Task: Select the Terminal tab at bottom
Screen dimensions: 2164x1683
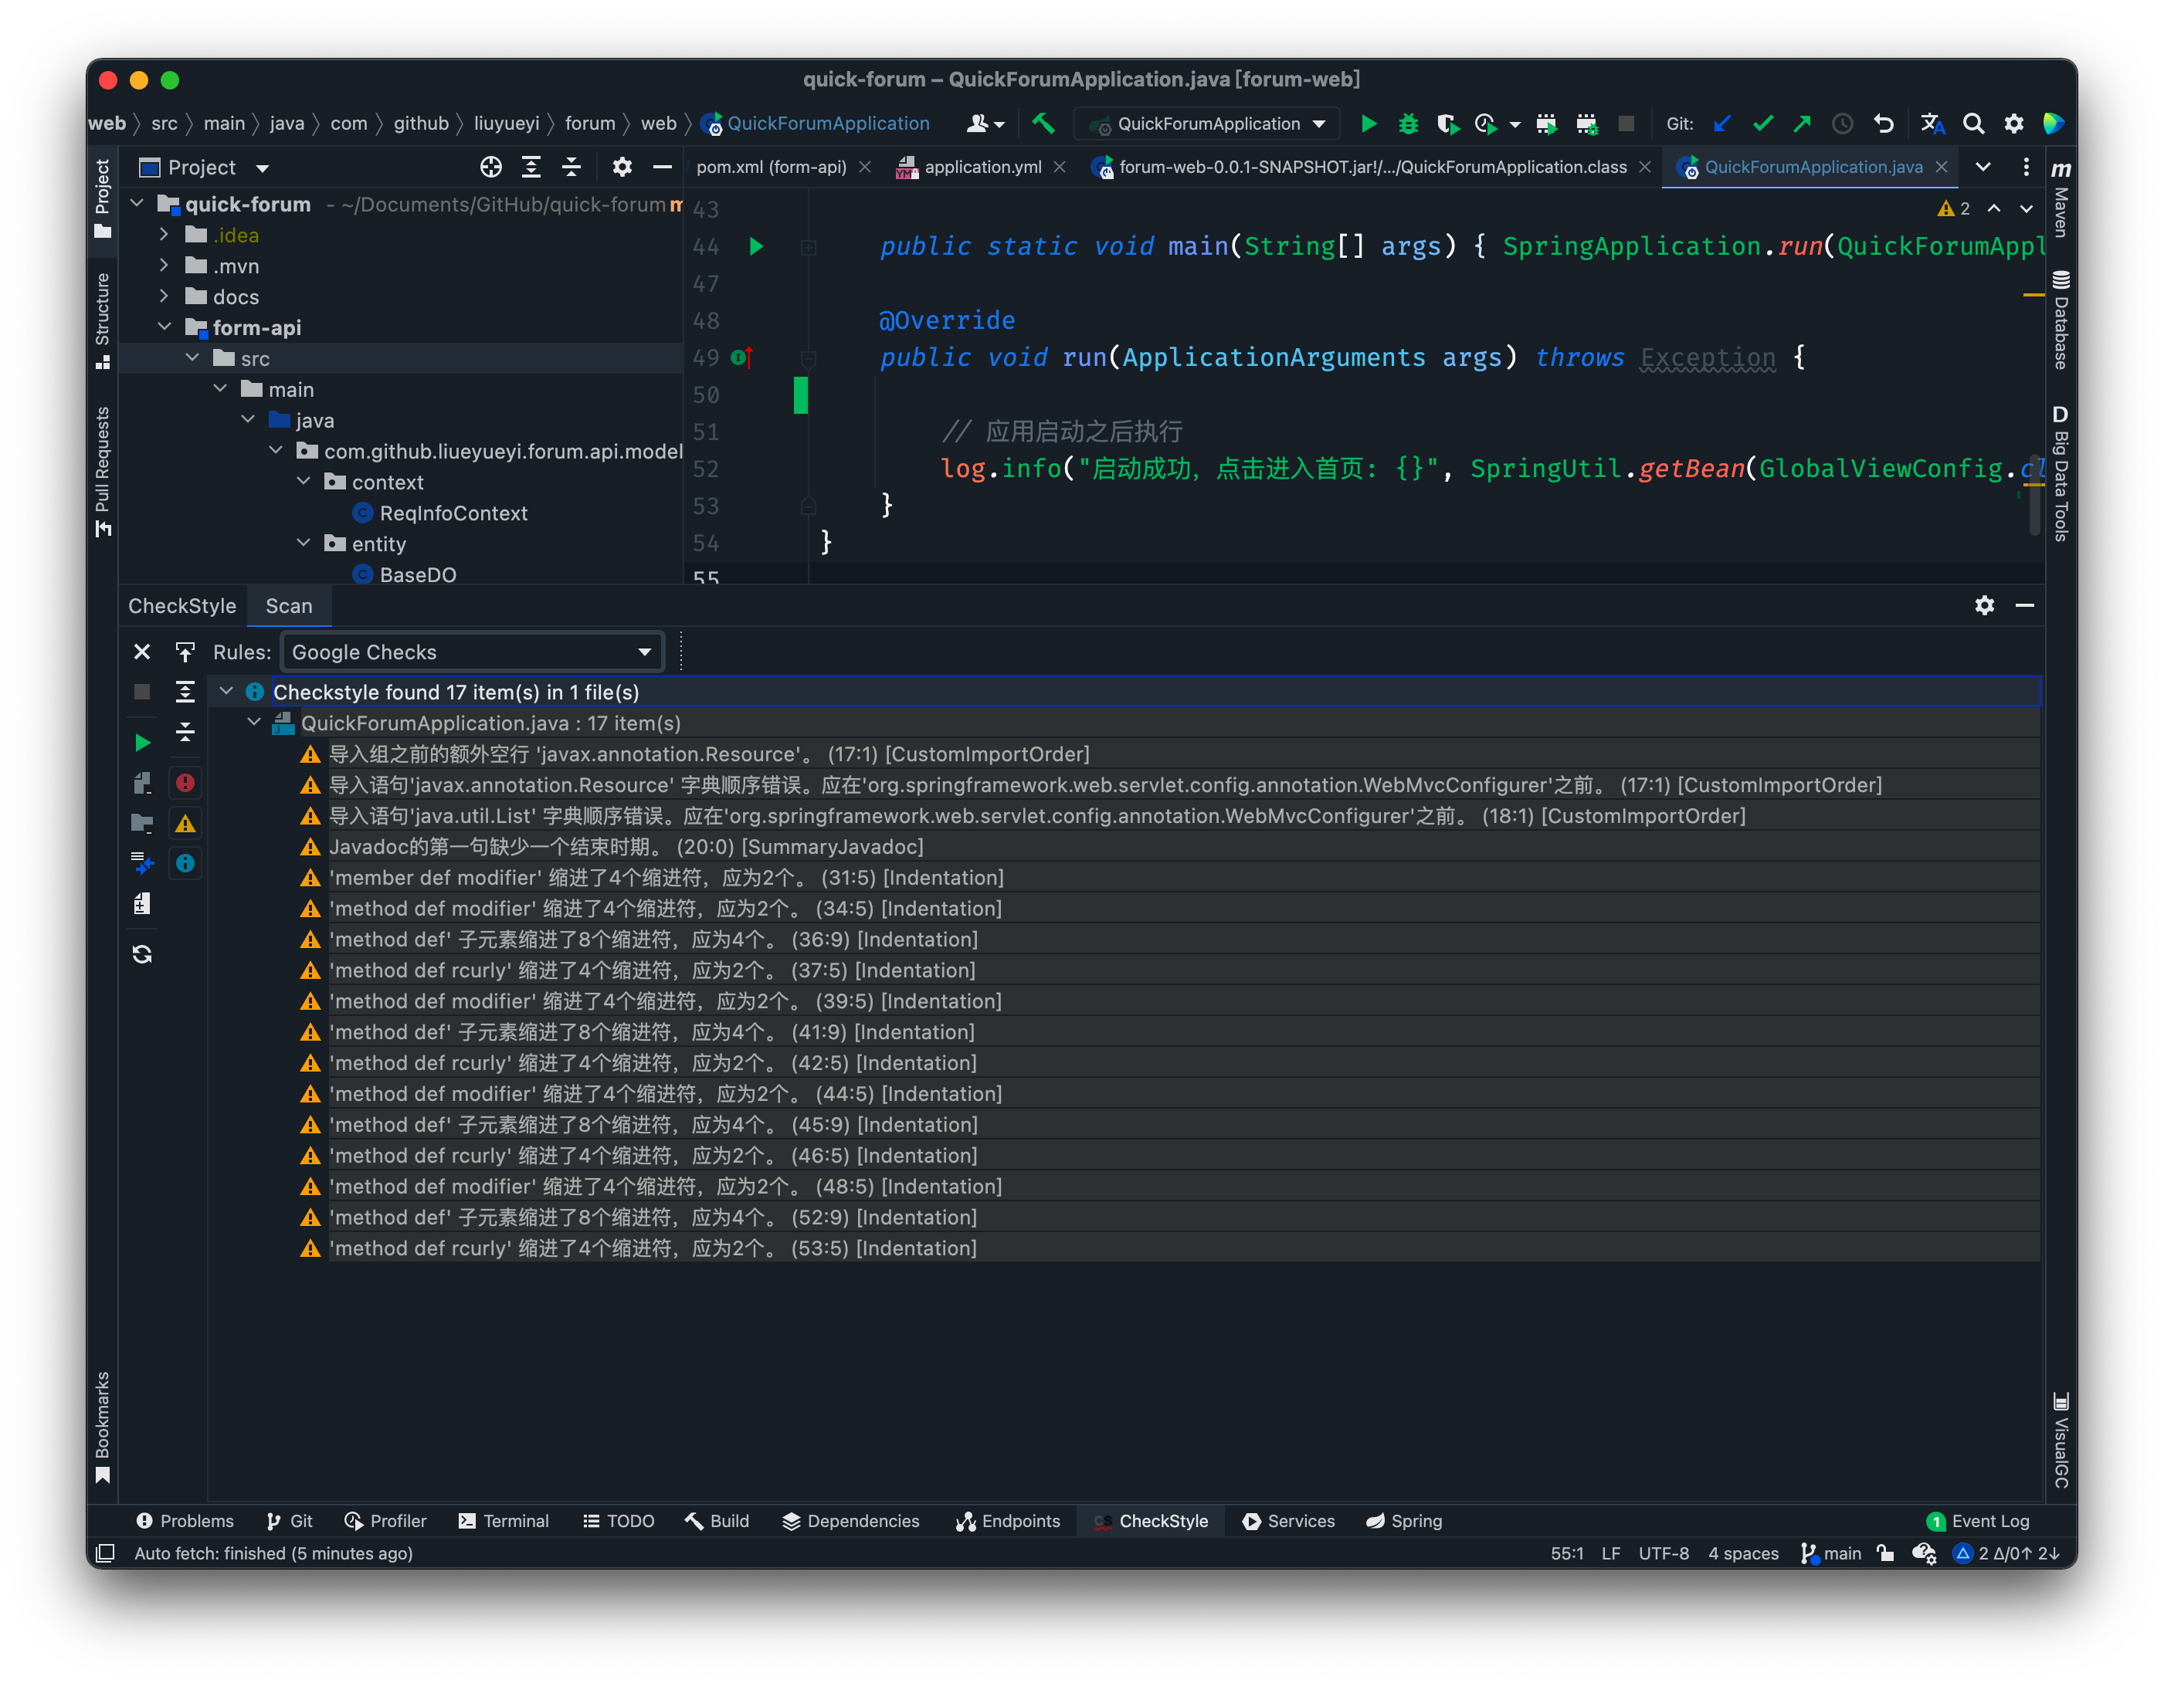Action: (x=514, y=1520)
